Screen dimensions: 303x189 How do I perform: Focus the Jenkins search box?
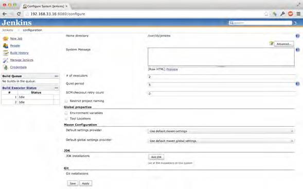tap(260, 23)
